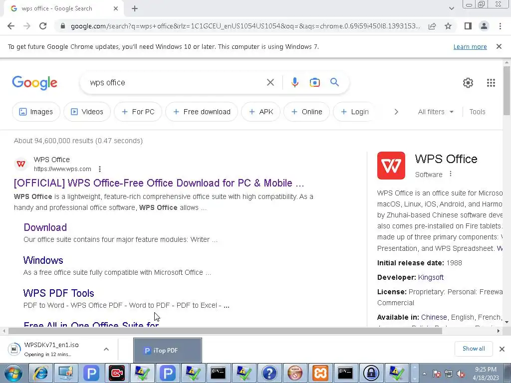
Task: Open Google search settings gear
Action: point(468,83)
